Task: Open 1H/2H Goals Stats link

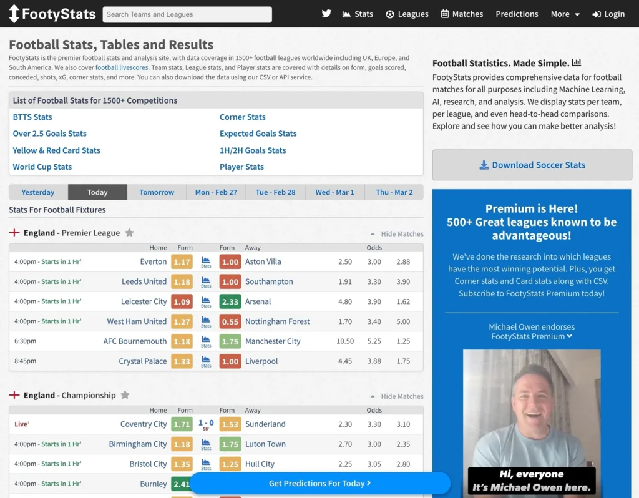Action: (253, 150)
